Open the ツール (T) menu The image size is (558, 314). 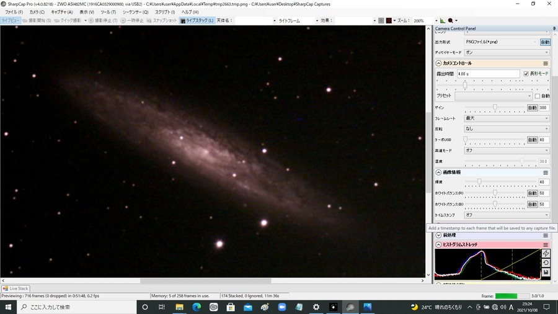coord(108,12)
